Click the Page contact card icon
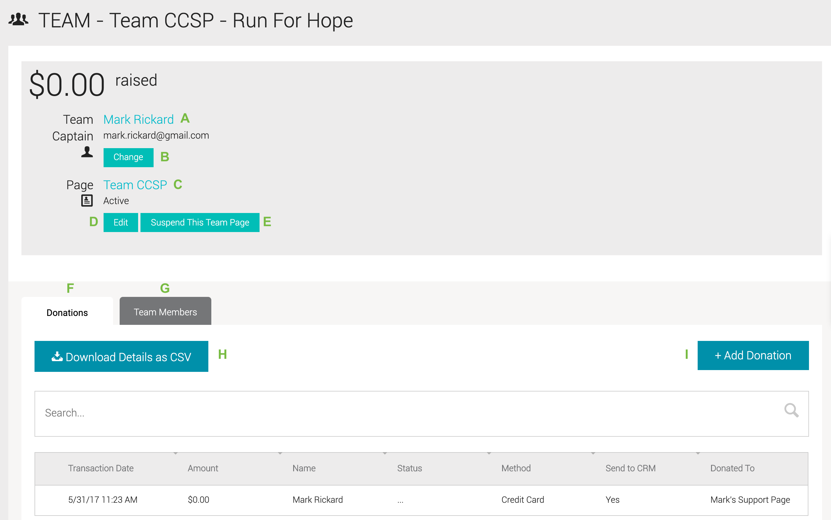 coord(87,201)
